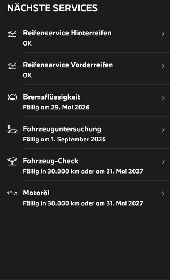Tap the front tire service car-lift icon
The height and width of the screenshot is (280, 170).
tap(12, 66)
